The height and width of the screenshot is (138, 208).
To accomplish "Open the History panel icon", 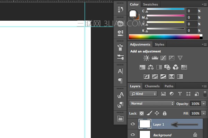I will 120,9.
